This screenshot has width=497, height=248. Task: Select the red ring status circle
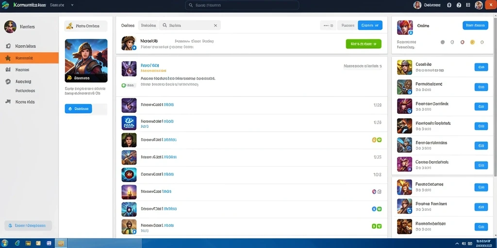[x=462, y=42]
